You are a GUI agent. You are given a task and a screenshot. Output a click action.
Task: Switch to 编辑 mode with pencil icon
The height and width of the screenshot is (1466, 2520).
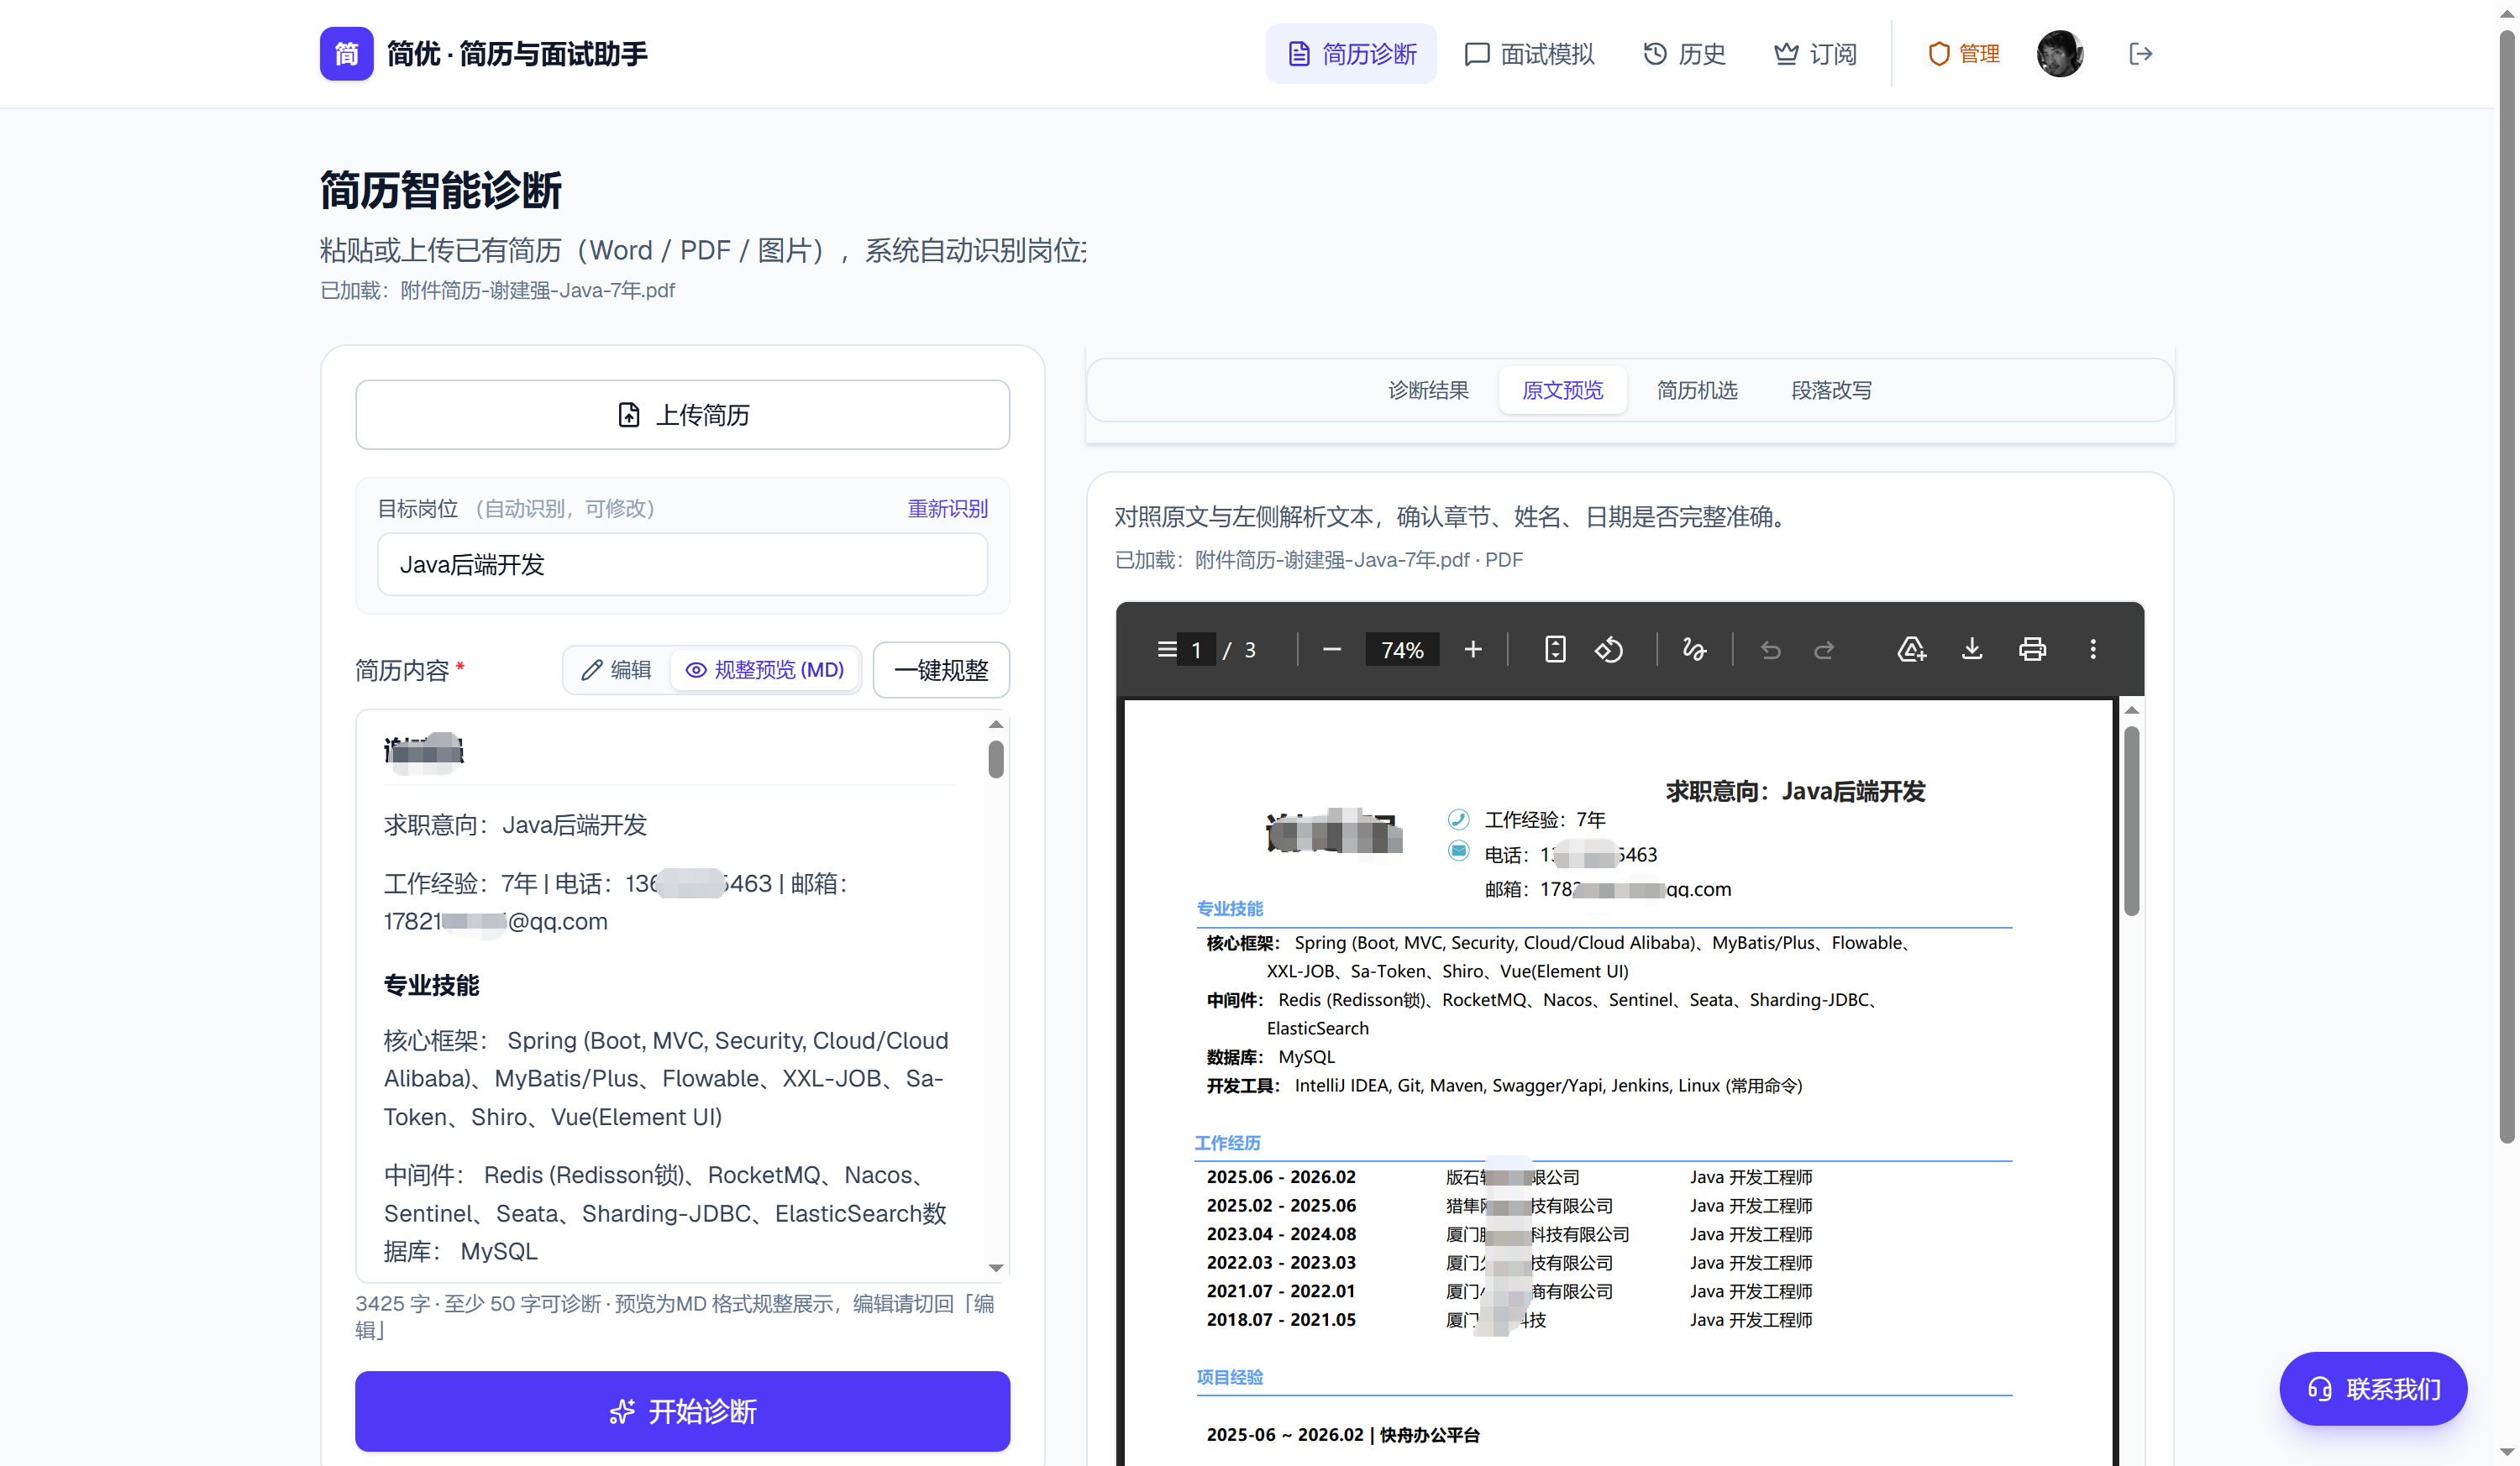(616, 669)
